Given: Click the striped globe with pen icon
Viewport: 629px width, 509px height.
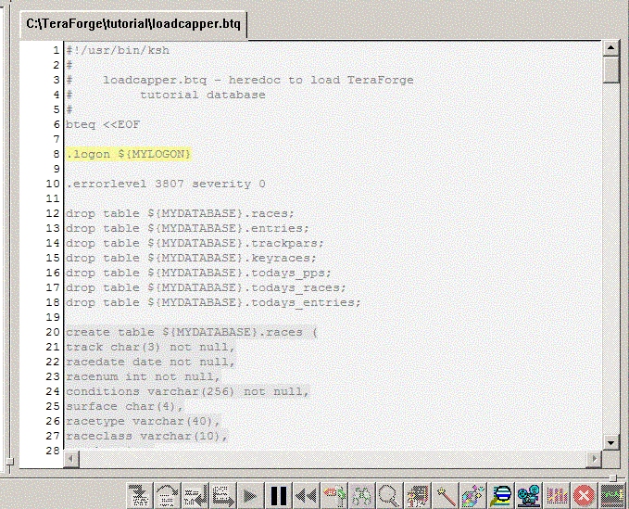Looking at the screenshot, I should [x=500, y=496].
